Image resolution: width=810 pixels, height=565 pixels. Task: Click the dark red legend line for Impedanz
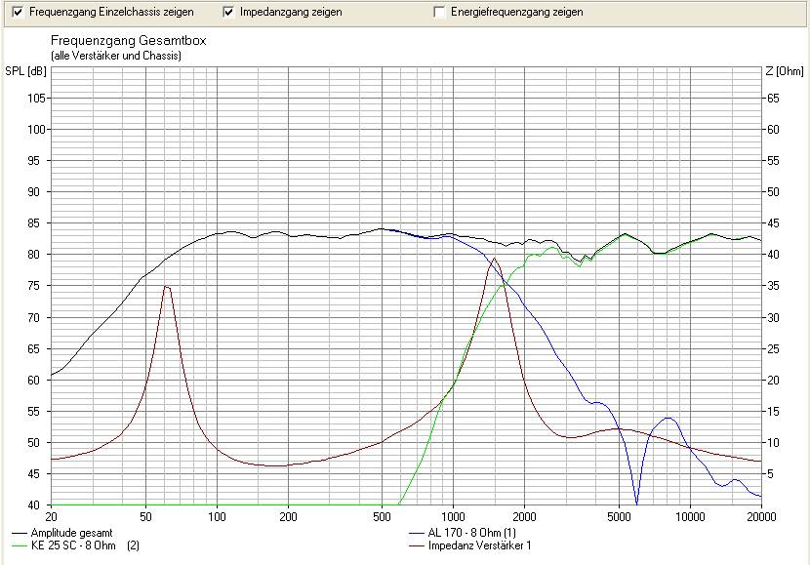click(x=417, y=545)
